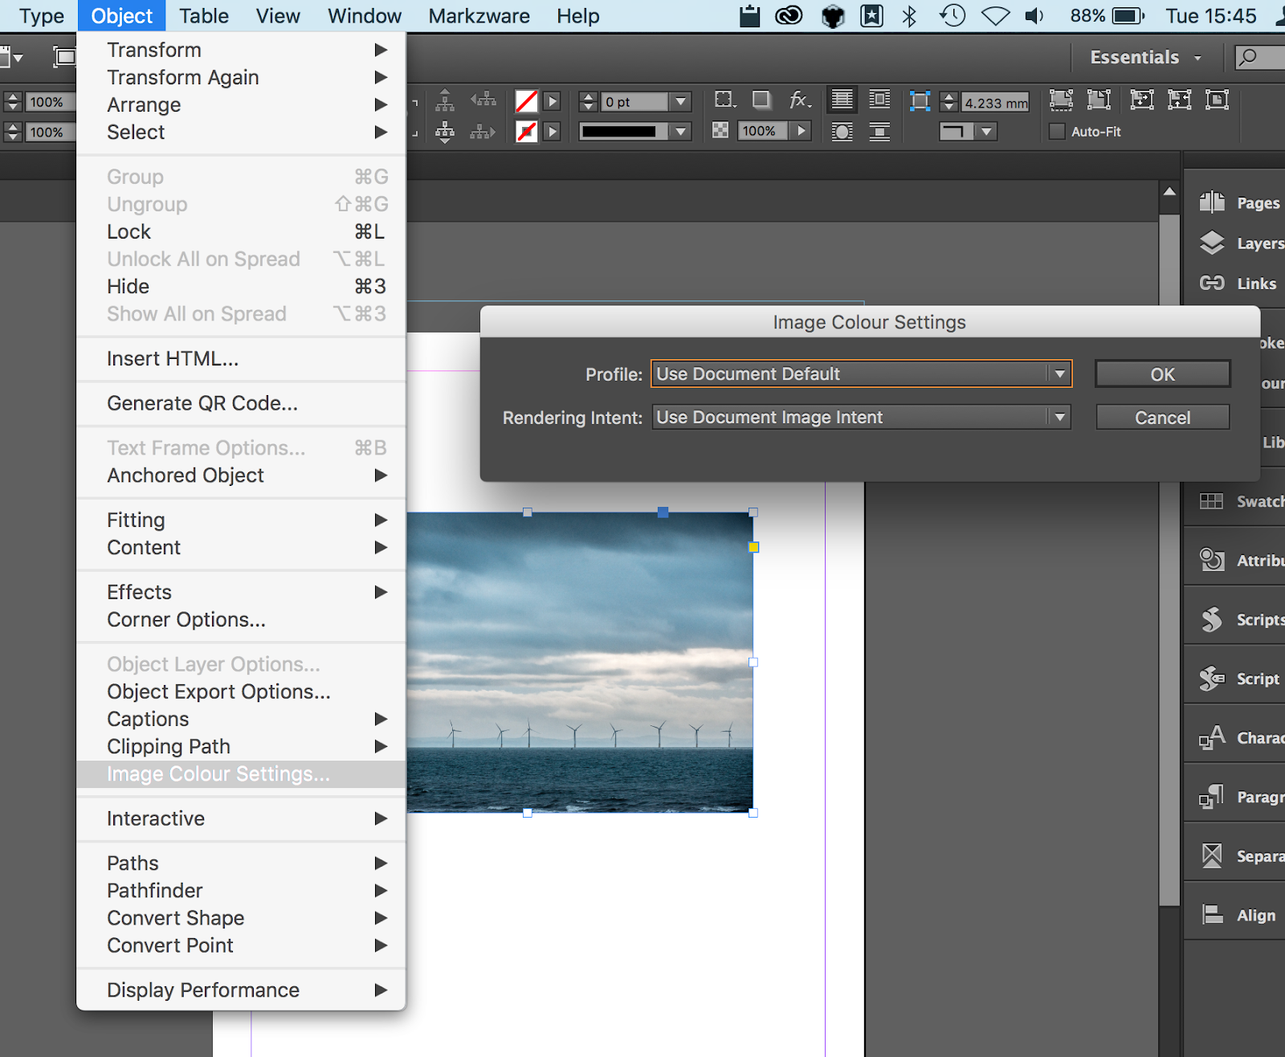The height and width of the screenshot is (1057, 1285).
Task: Click the stroke colour swatch
Action: (527, 131)
